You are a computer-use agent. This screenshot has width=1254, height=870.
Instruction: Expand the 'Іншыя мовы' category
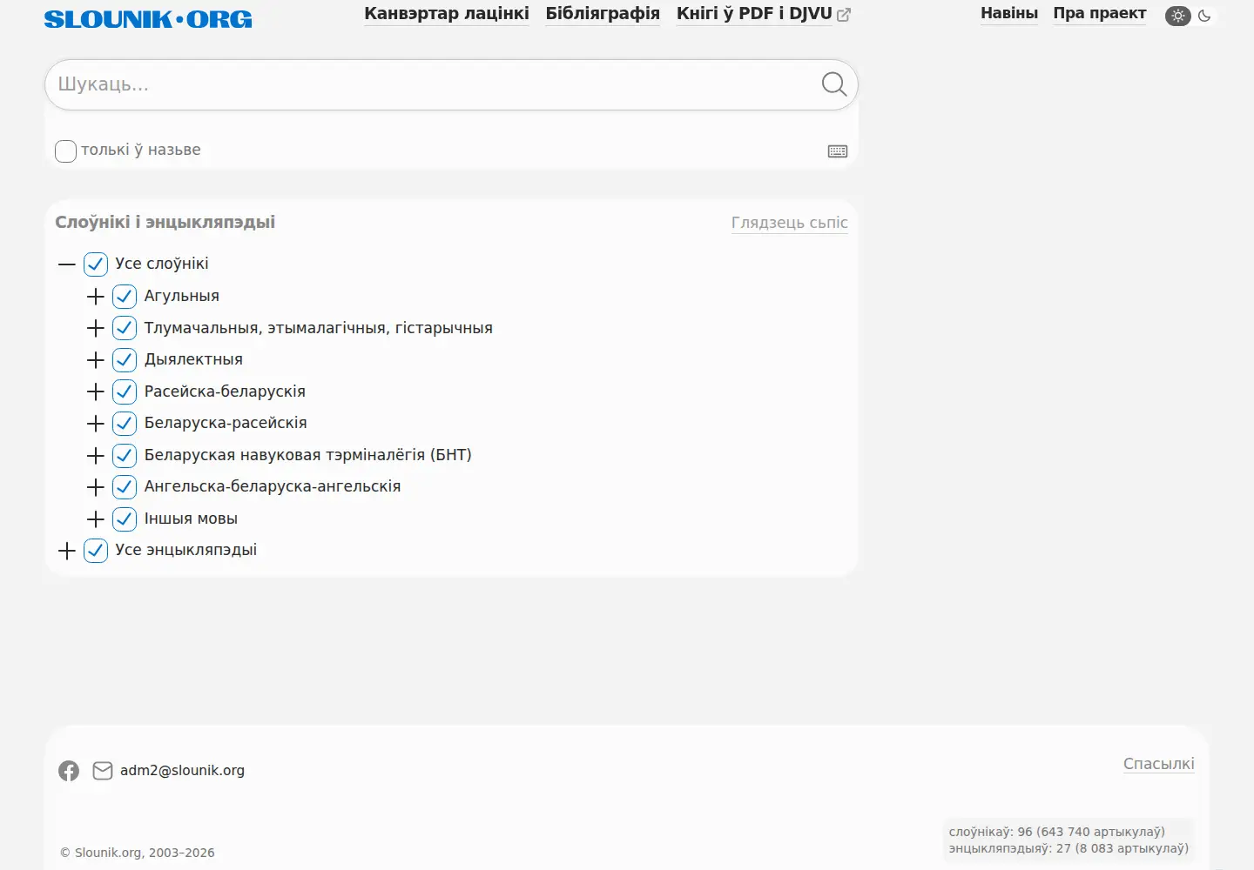pyautogui.click(x=96, y=519)
